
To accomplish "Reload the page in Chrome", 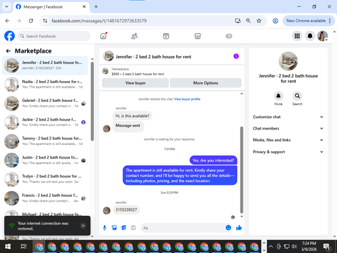I will 31,21.
